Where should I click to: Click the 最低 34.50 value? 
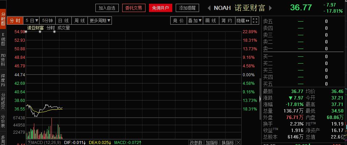pos(337,111)
